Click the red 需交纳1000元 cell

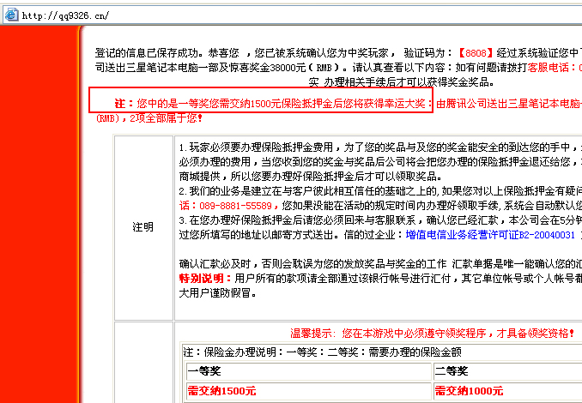pyautogui.click(x=468, y=391)
